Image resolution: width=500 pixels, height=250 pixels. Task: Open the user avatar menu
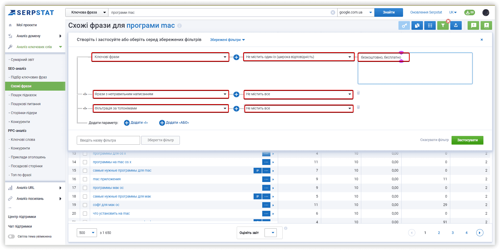coord(486,12)
